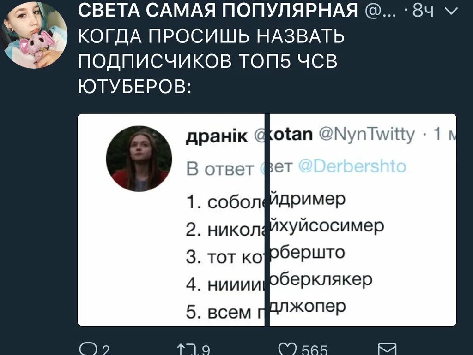The height and width of the screenshot is (355, 473).
Task: Open direct message envelope icon
Action: 387,349
